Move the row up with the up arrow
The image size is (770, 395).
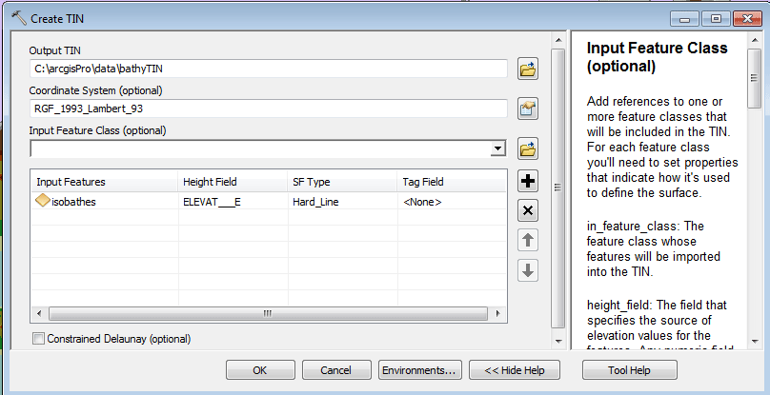(x=528, y=240)
